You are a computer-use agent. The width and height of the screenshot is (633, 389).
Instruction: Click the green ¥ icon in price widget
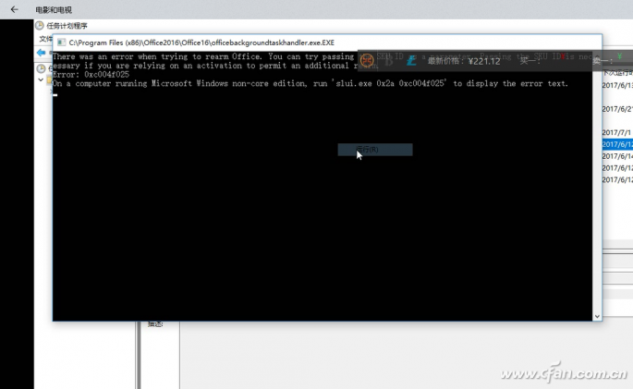[620, 56]
